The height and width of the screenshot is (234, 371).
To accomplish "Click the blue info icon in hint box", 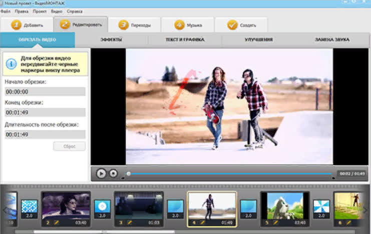I will [x=11, y=64].
